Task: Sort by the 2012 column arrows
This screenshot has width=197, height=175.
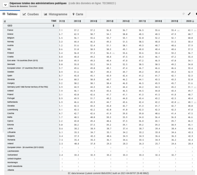Action: coord(64,21)
